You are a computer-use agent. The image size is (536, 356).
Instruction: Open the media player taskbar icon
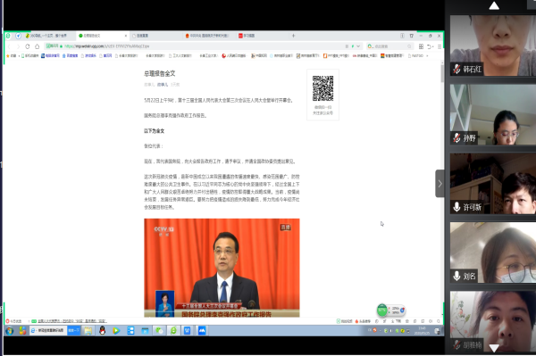click(116, 330)
